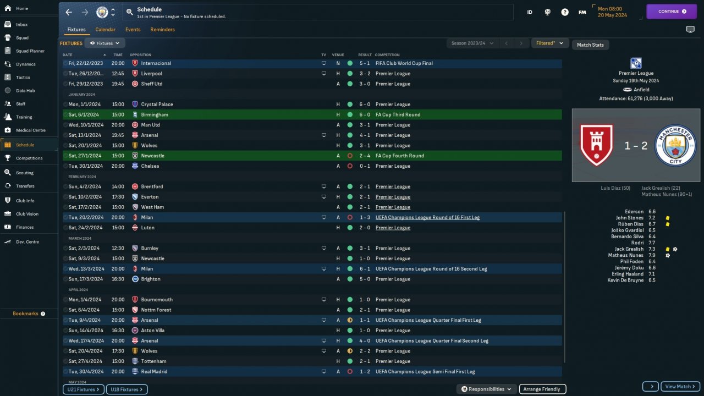Open the Data Hub icon

click(8, 91)
